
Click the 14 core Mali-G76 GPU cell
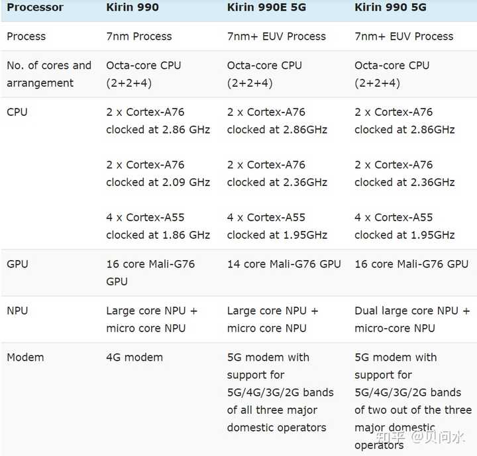[x=284, y=264]
